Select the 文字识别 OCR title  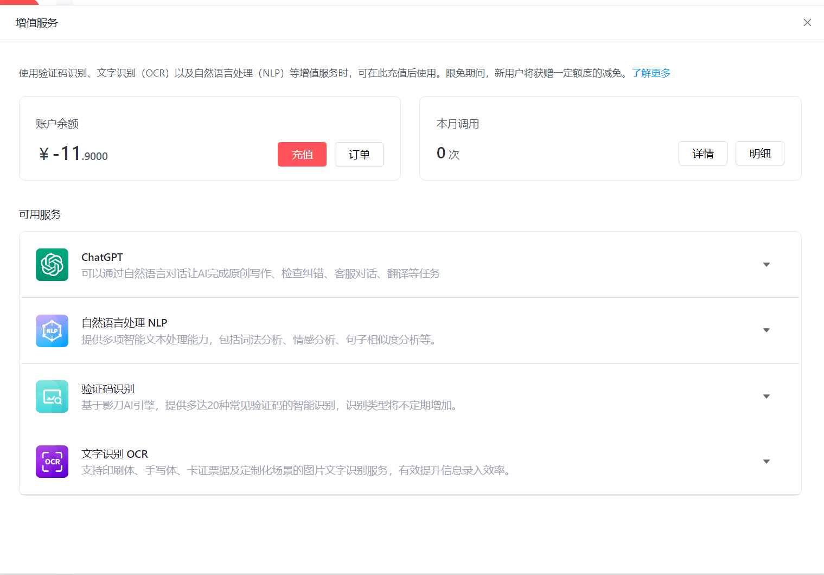[x=114, y=454]
